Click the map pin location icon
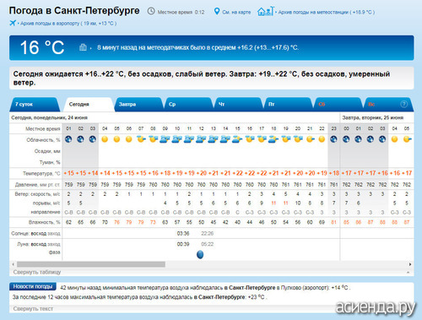Screen dimensions: 422x320 (217, 12)
